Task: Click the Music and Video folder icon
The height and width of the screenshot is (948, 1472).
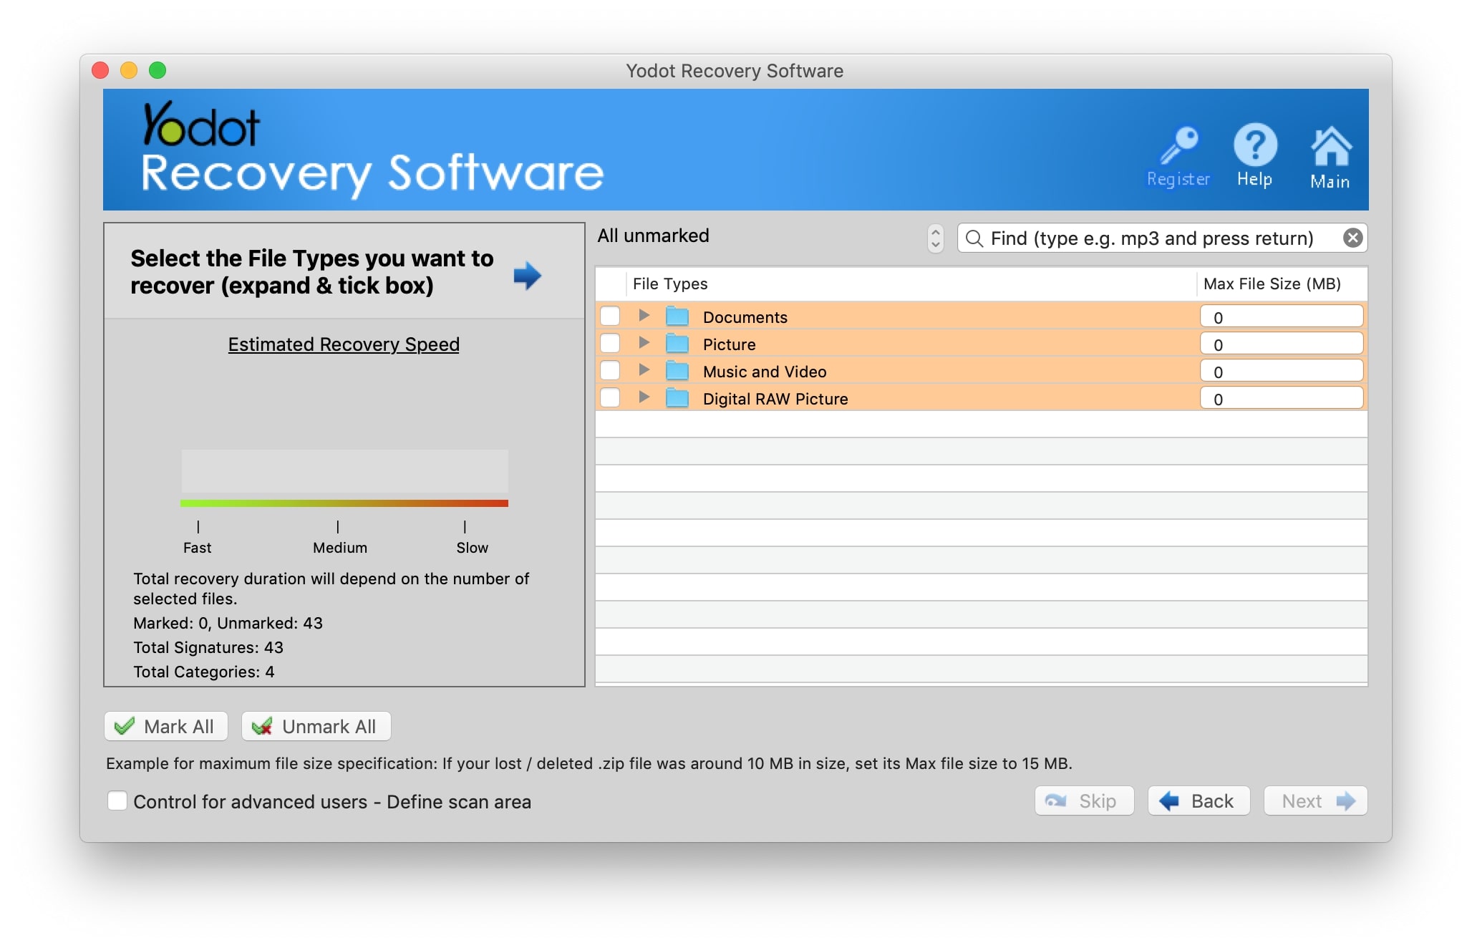Action: 677,371
